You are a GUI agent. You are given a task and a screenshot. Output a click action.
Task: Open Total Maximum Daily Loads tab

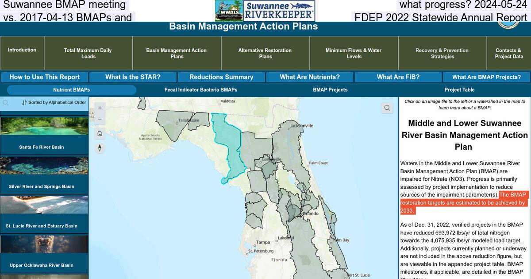[x=88, y=53]
